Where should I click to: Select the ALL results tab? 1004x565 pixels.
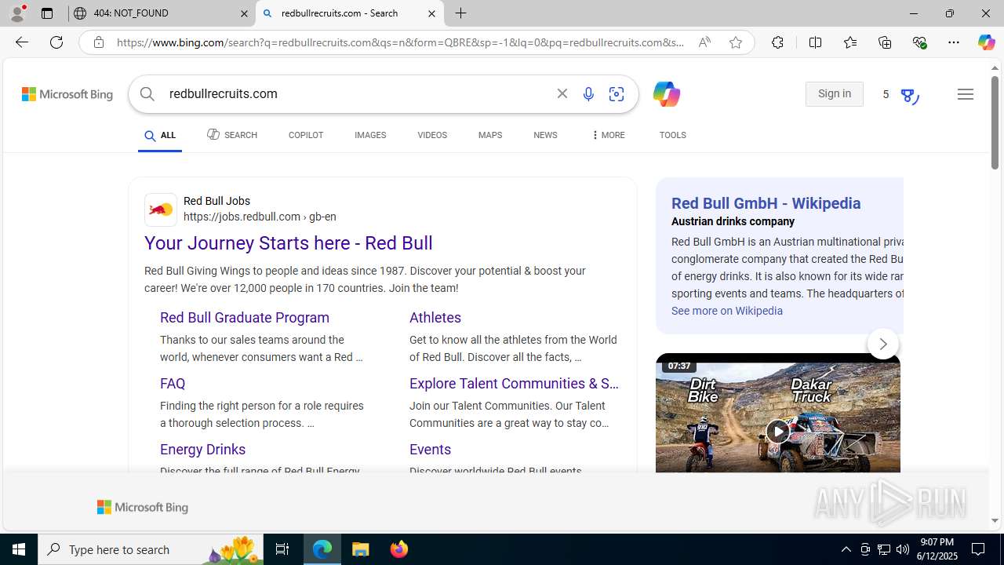[160, 136]
